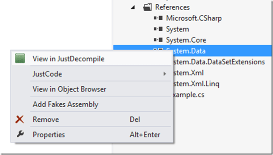Click the References folder icon
The image size is (273, 155).
point(147,7)
